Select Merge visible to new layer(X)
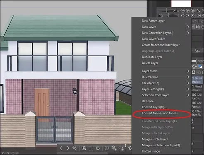The image size is (204, 155). pos(161,145)
